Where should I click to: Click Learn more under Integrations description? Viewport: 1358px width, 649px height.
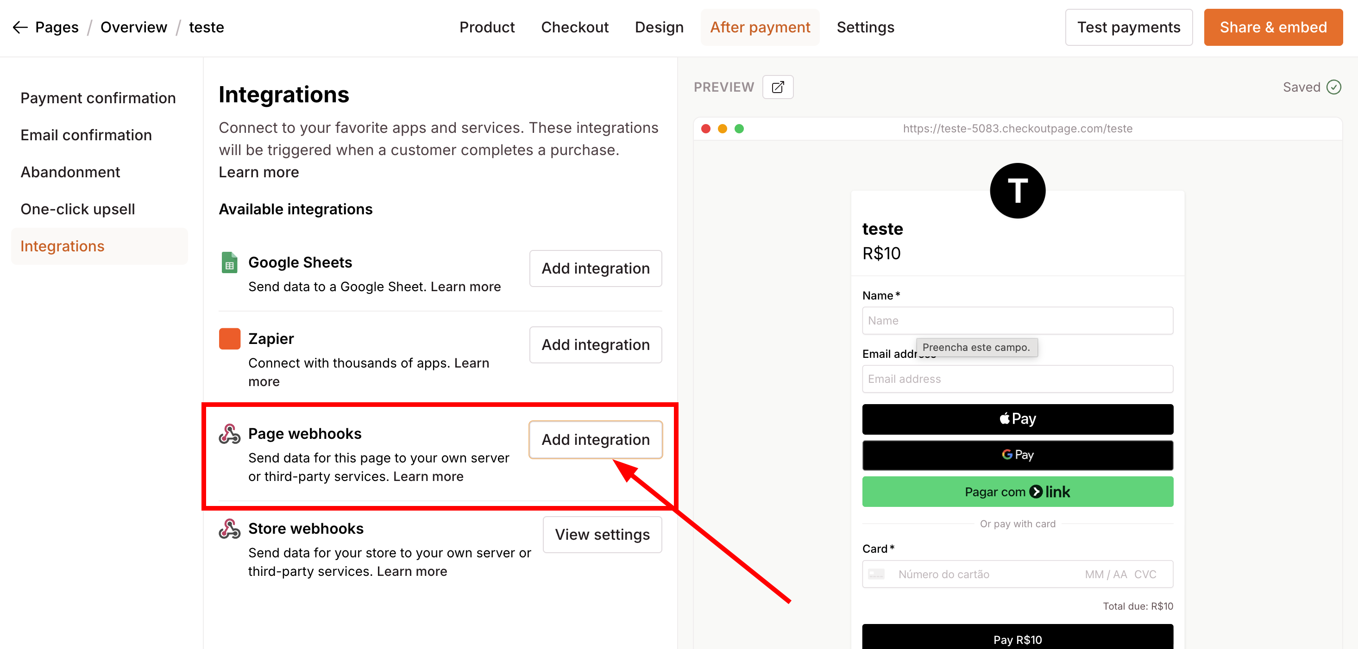(x=258, y=172)
